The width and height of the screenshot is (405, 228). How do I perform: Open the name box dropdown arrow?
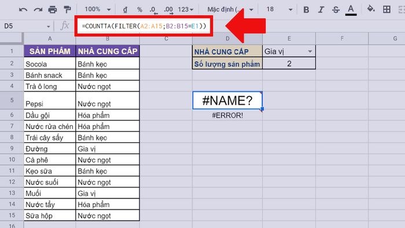point(48,27)
